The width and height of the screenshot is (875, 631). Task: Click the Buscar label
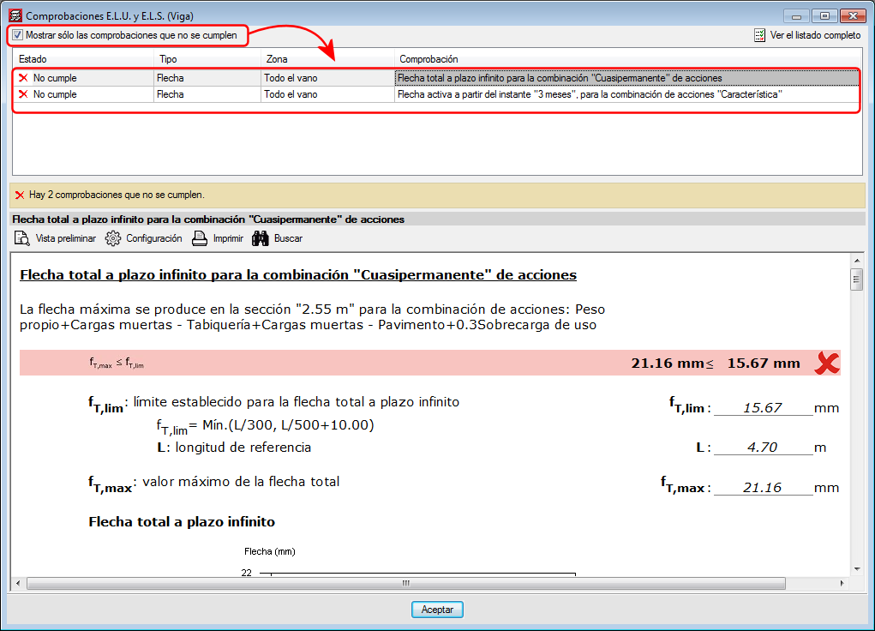[x=288, y=238]
